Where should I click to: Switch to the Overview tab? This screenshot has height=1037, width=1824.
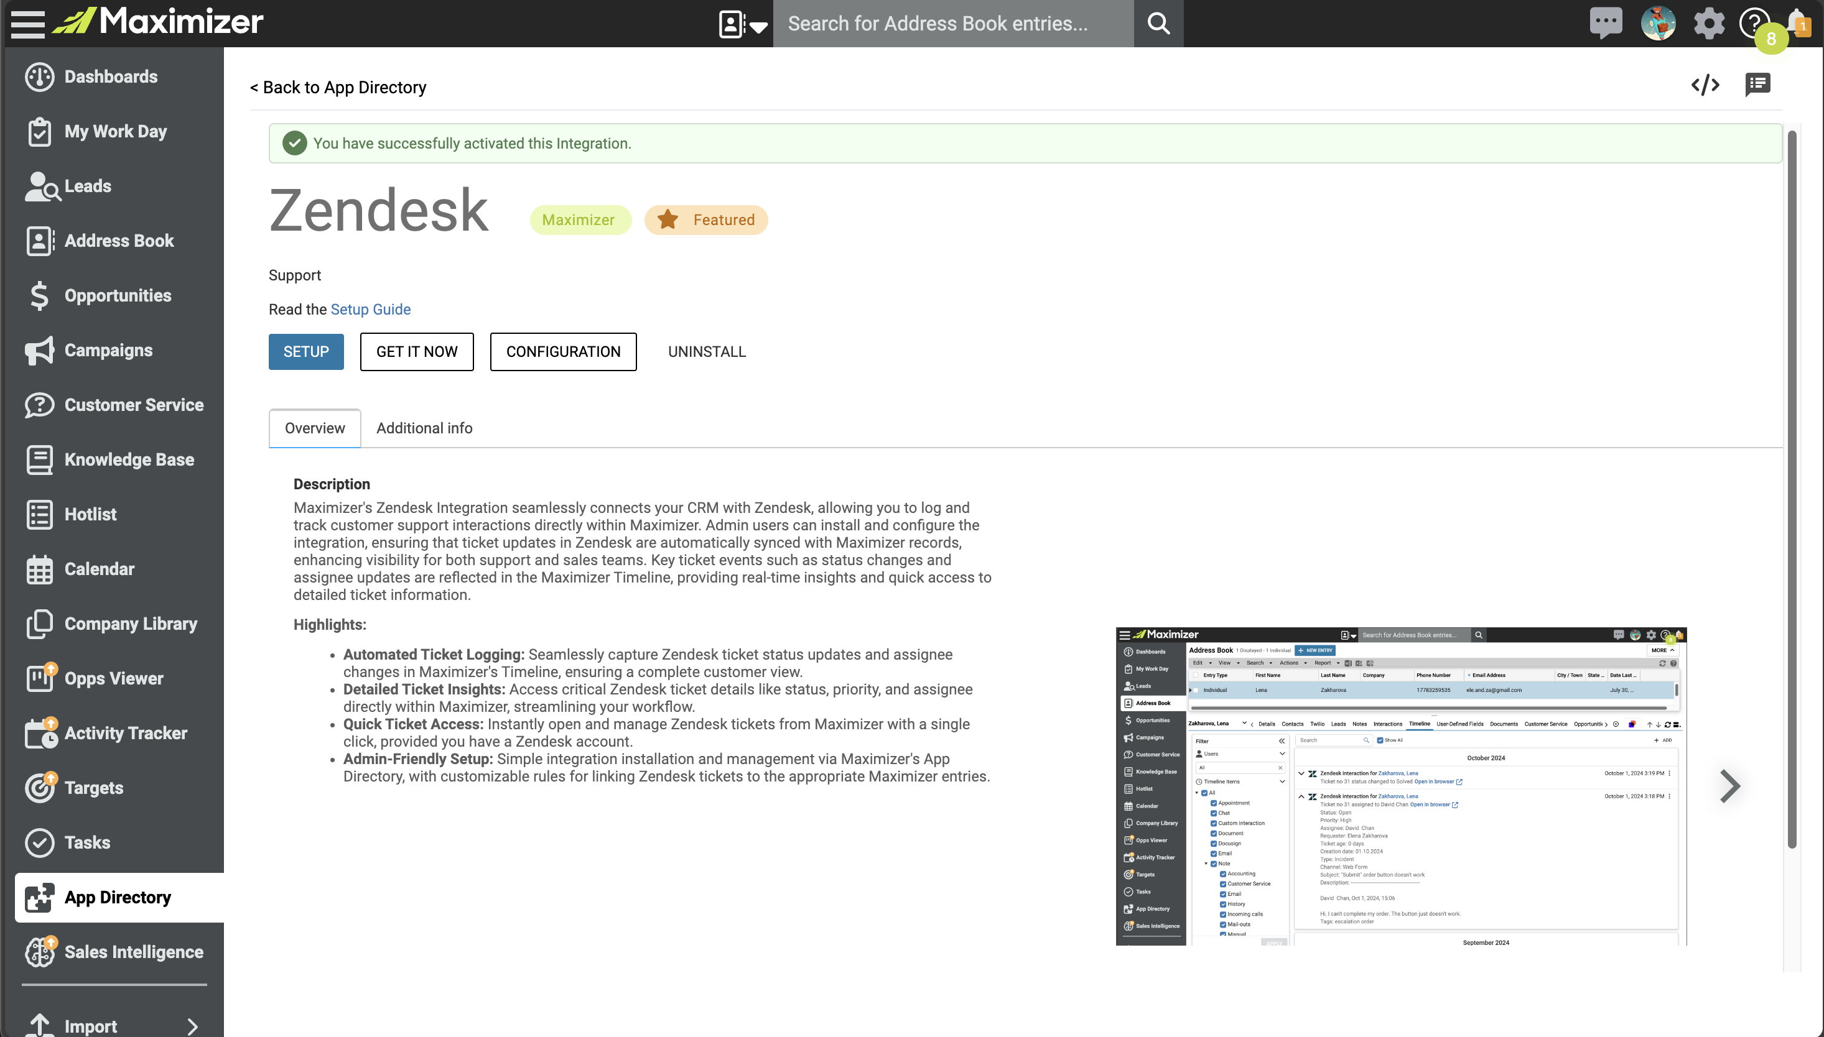tap(315, 428)
